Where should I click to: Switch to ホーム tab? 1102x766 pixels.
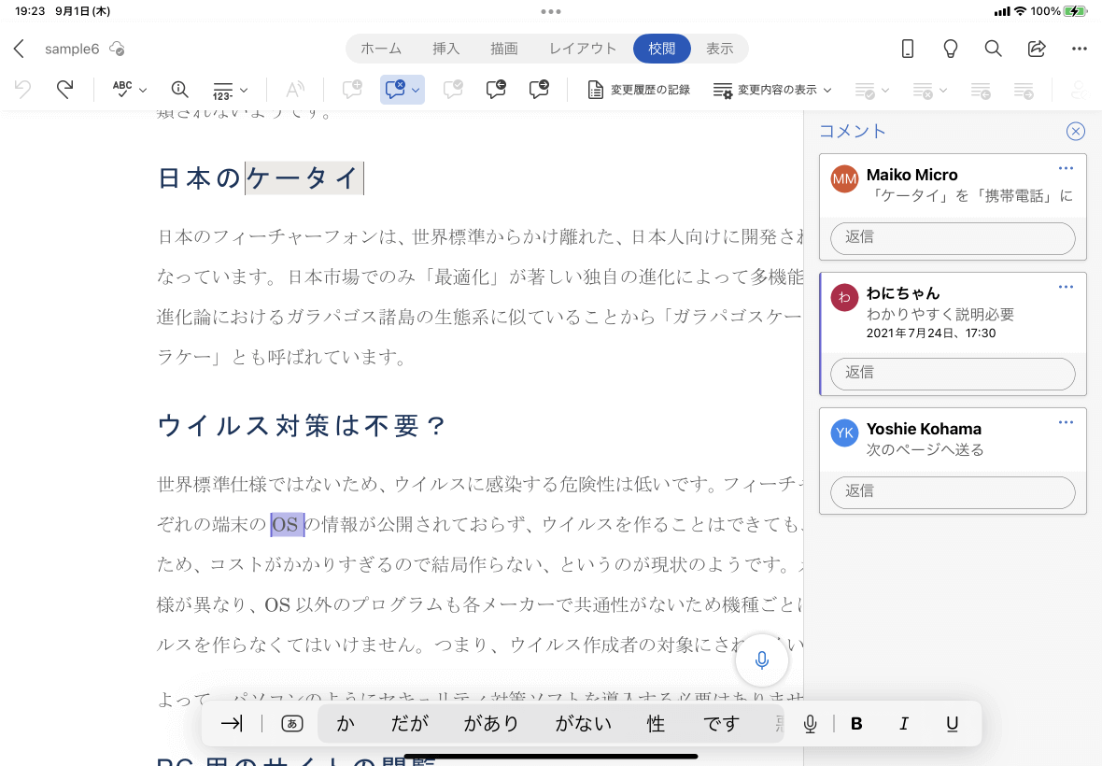click(x=381, y=49)
